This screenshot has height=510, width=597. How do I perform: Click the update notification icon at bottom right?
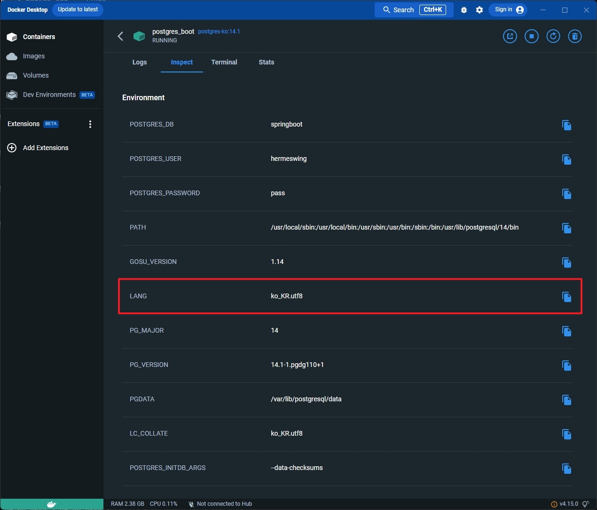[x=554, y=504]
